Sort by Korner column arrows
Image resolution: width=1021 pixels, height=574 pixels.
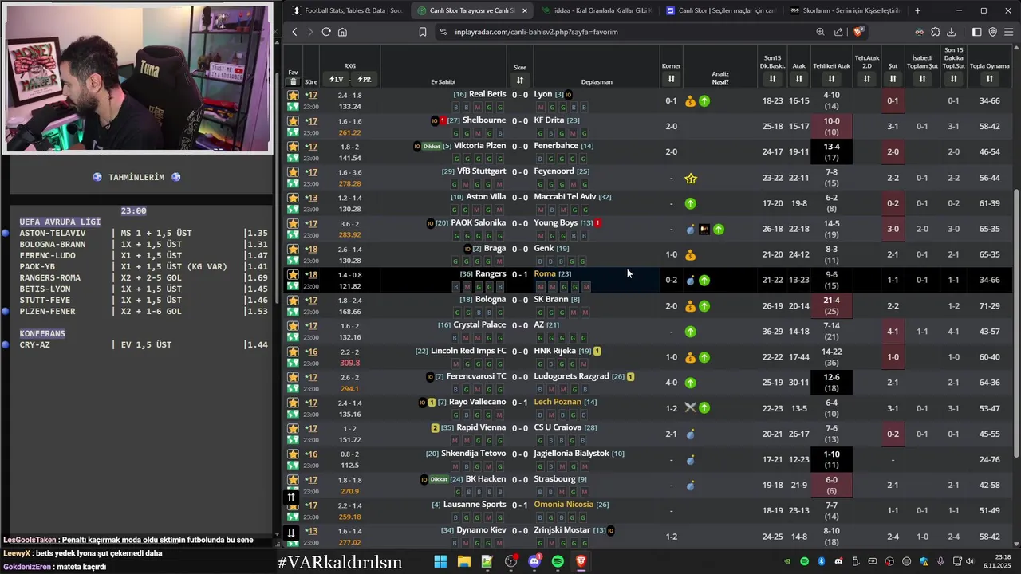pos(671,79)
